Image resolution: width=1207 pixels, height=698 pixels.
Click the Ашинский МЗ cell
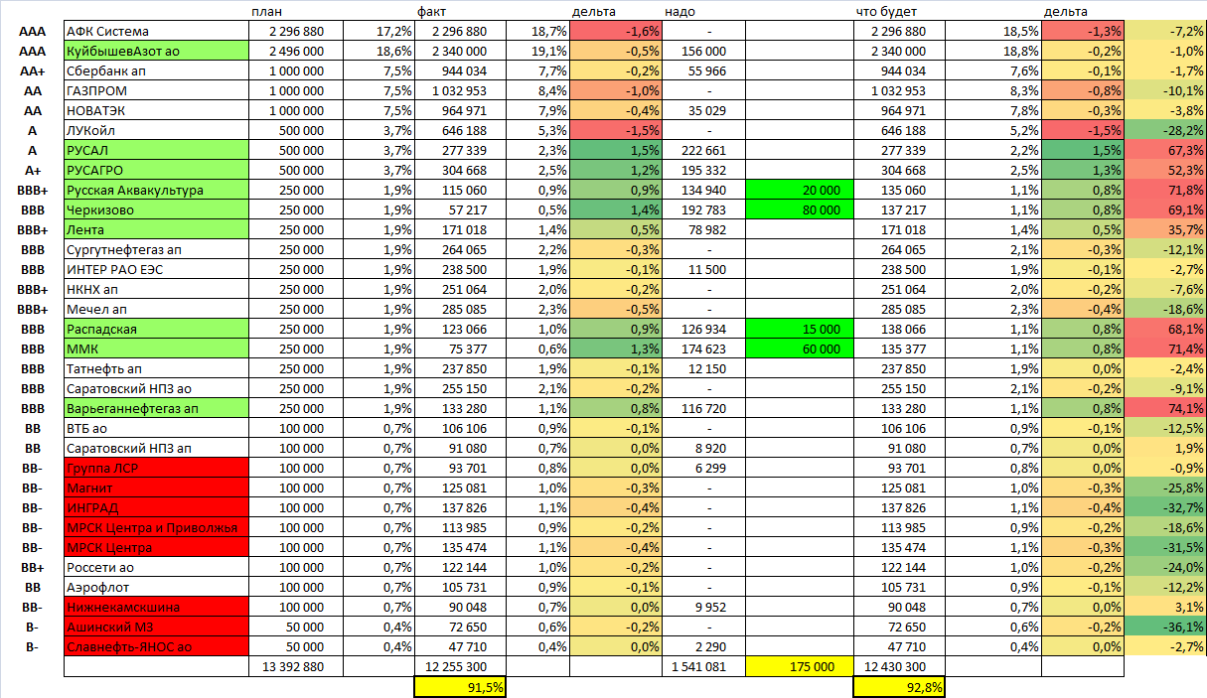tap(155, 627)
